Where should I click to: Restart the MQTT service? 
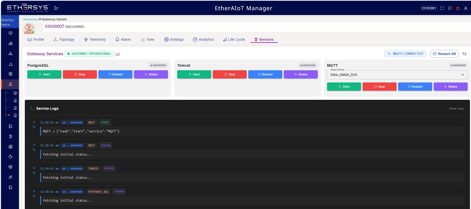415,87
